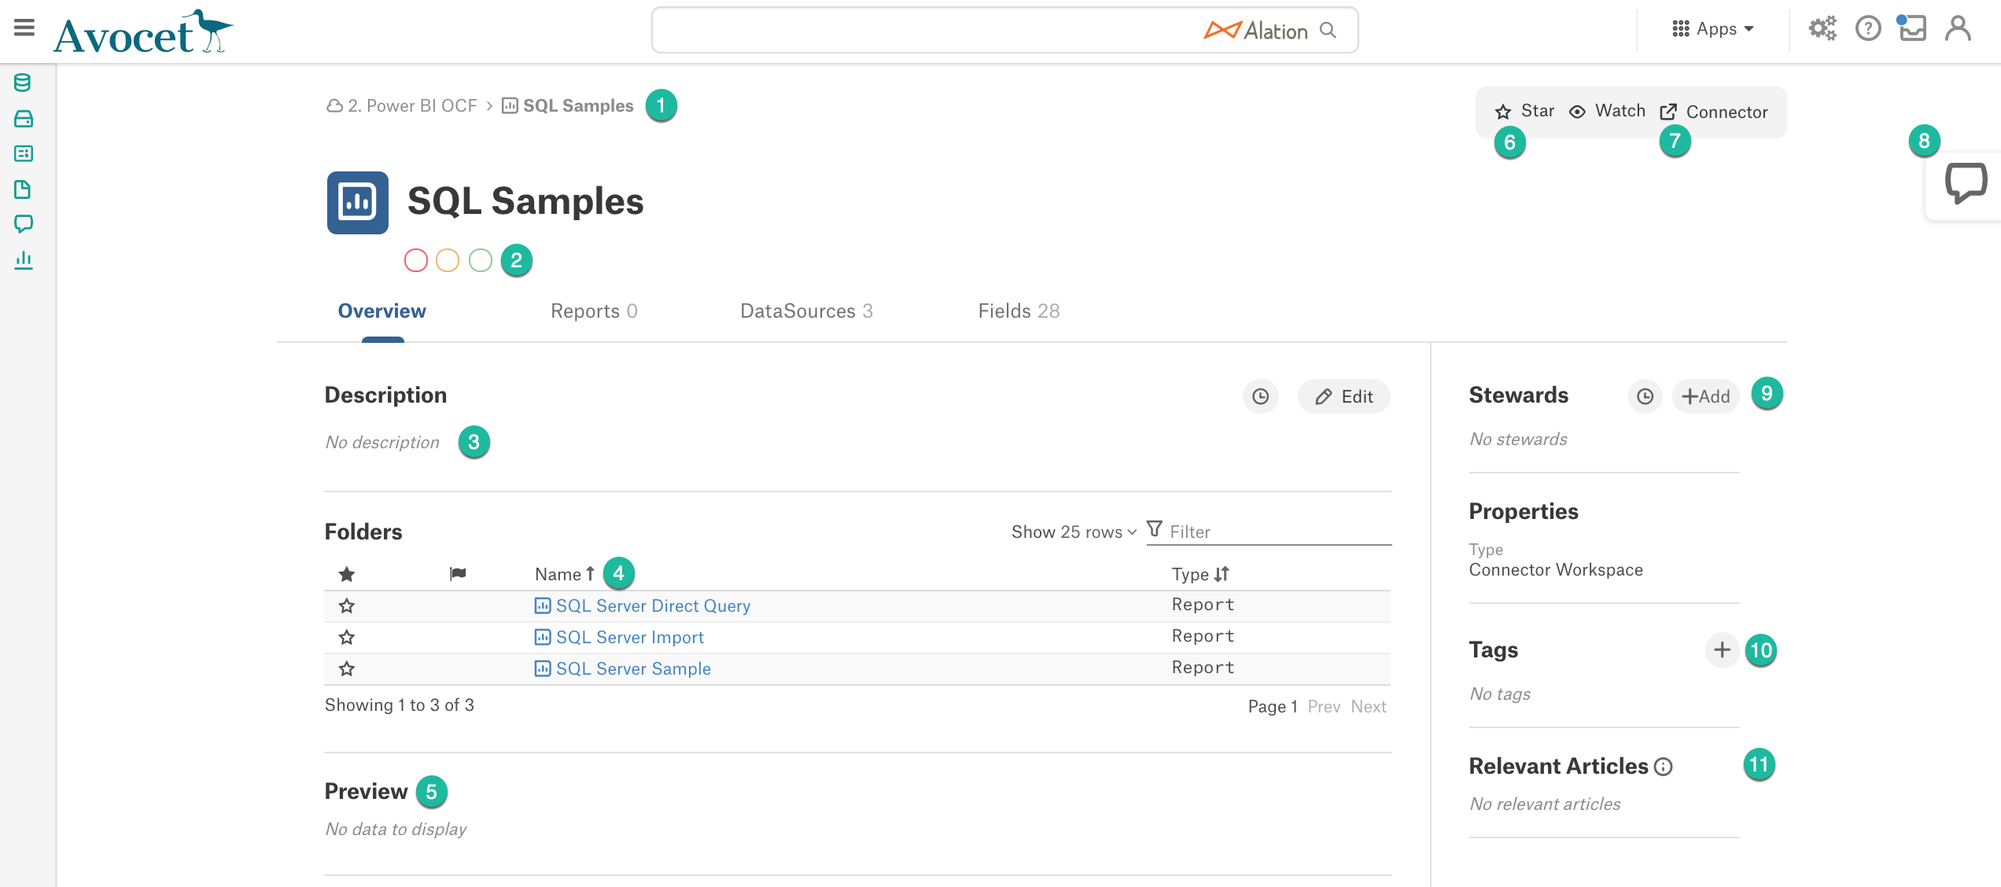Screen dimensions: 2001x887
Task: Open the hamburger navigation menu
Action: (x=24, y=28)
